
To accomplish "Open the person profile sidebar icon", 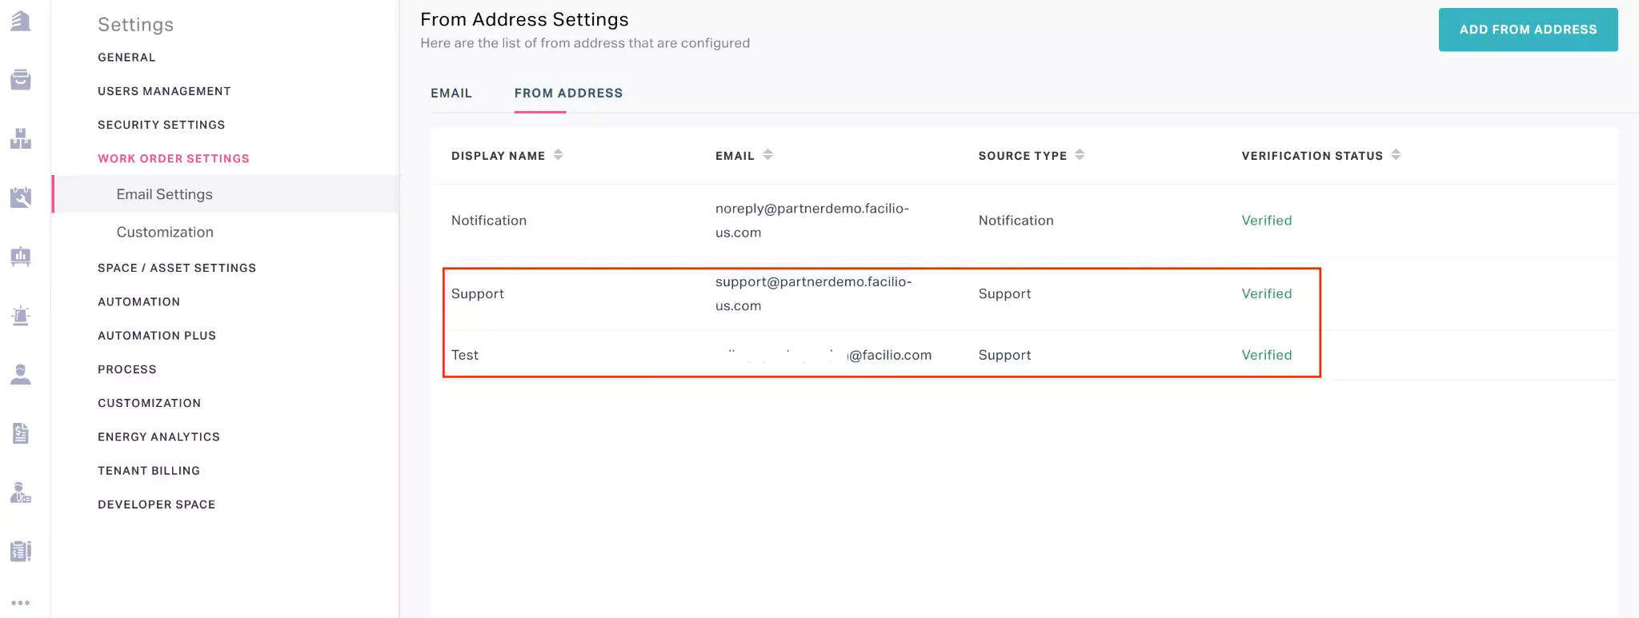I will point(21,374).
